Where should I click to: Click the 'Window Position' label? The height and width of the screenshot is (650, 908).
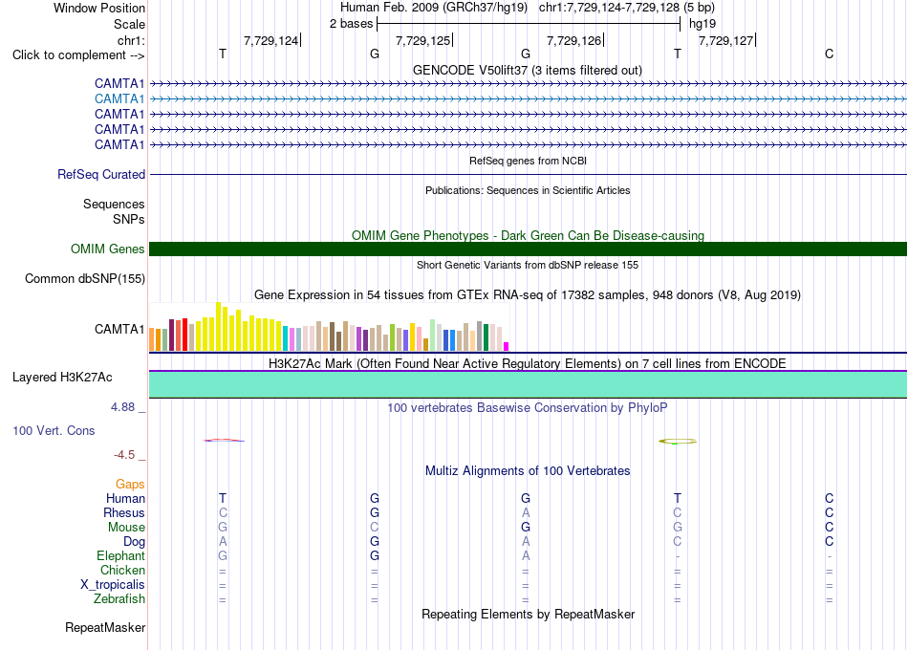99,8
